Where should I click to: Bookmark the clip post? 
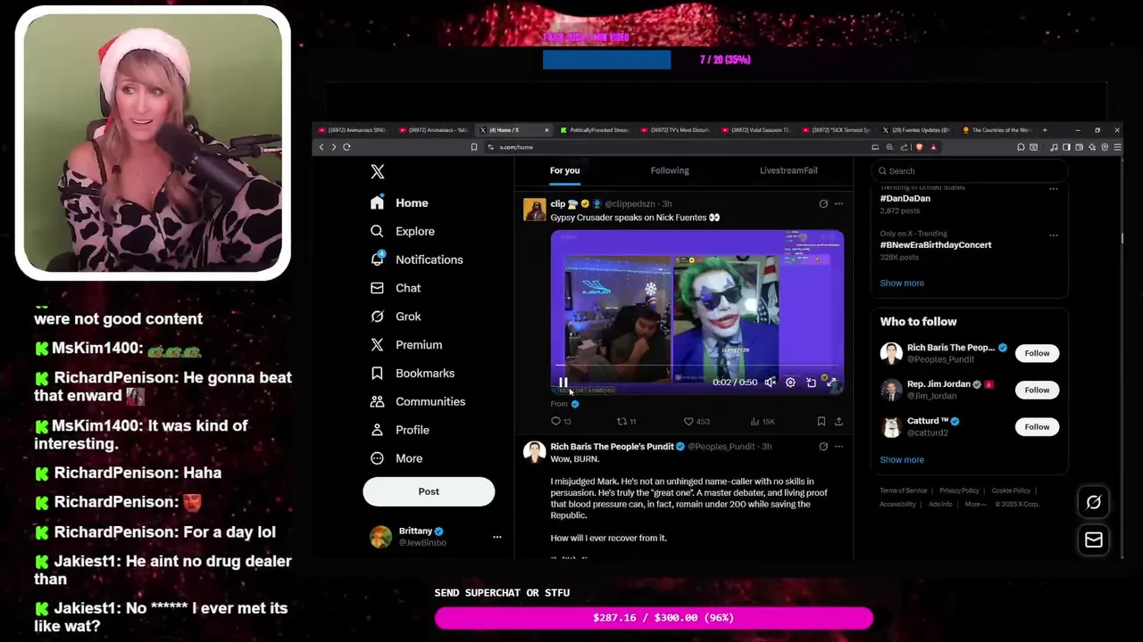tap(821, 421)
